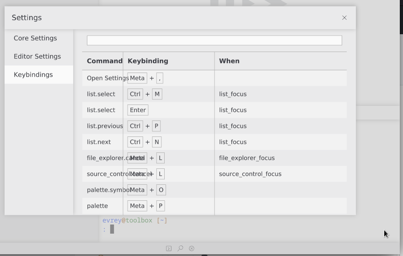Select the palette command row
Image resolution: width=403 pixels, height=256 pixels.
[x=215, y=206]
